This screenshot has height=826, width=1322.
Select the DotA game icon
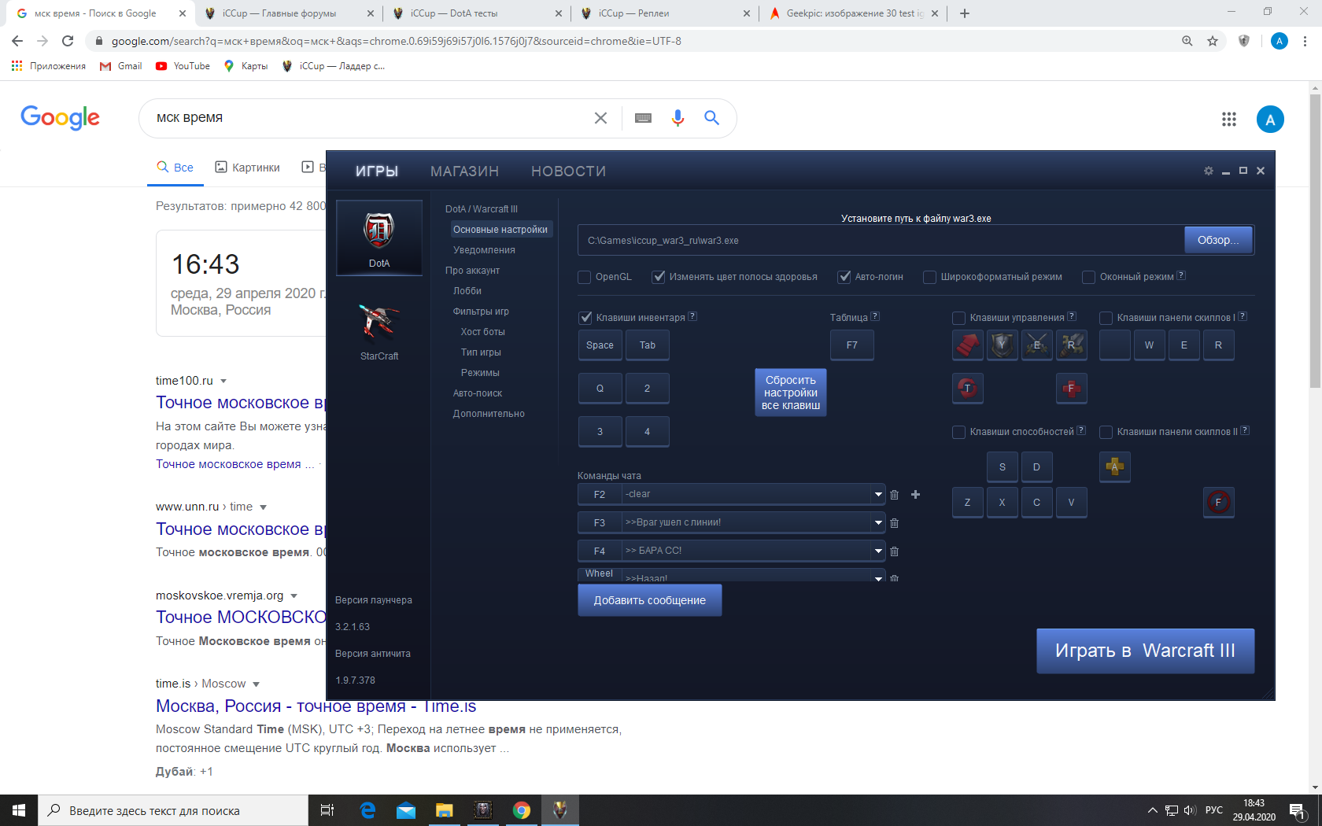[379, 238]
